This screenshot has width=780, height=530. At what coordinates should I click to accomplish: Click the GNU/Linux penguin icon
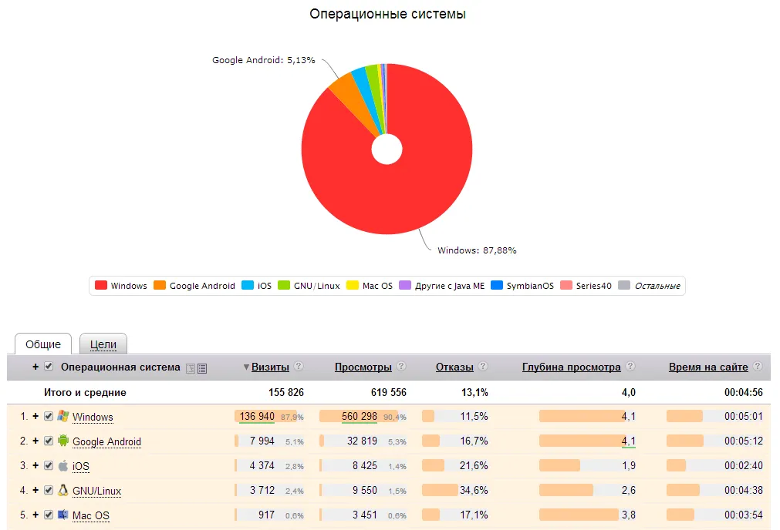click(63, 490)
